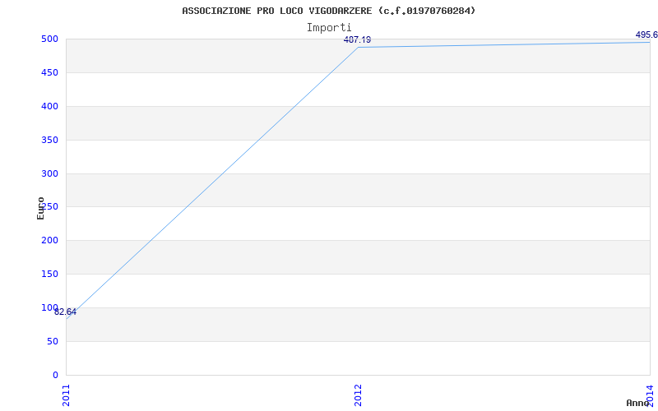This screenshot has width=658, height=411.
Task: Click the 350 y-axis tick label
Action: point(49,140)
